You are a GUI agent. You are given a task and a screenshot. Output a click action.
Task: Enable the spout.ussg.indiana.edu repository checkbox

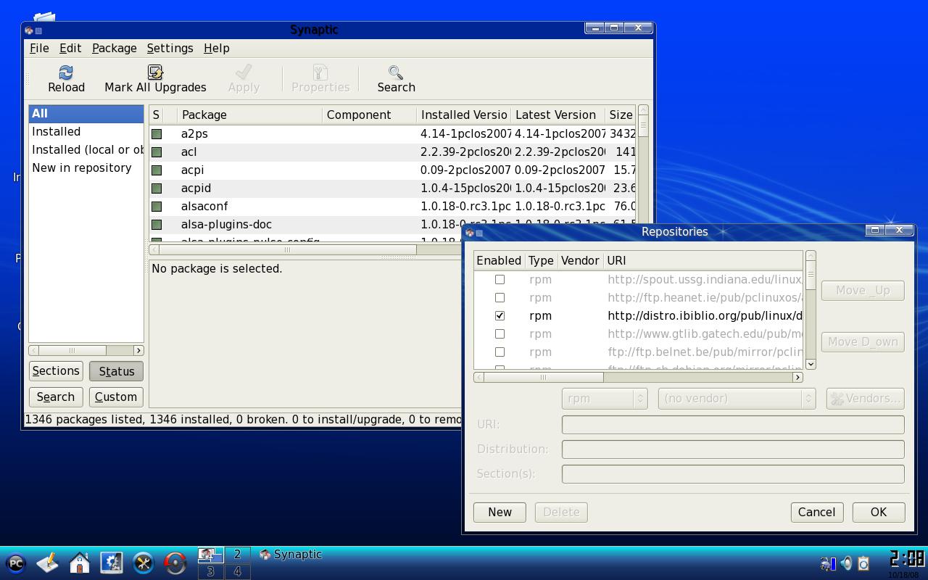point(500,280)
